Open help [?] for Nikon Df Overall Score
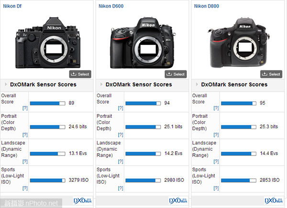This screenshot has height=208, width=287. 25,108
